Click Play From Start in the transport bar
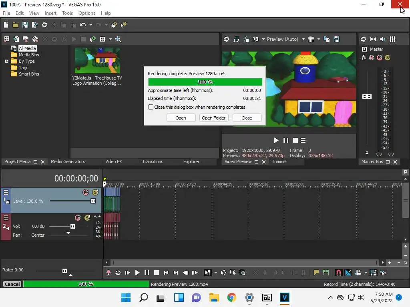410x307 pixels. click(128, 273)
